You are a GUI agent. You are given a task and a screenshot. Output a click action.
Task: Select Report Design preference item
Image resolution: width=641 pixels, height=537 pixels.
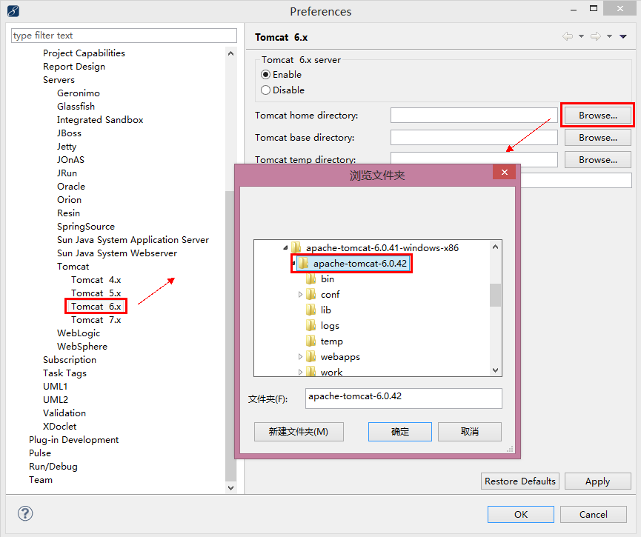(x=74, y=66)
